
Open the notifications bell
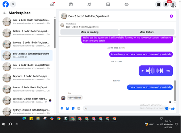[166, 4]
